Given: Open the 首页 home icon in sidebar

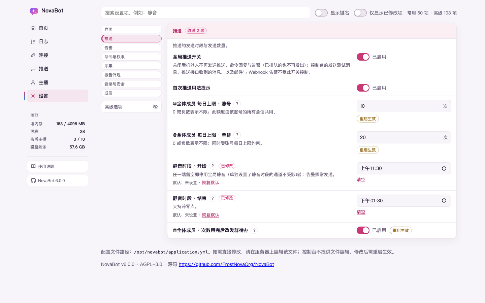Looking at the screenshot, I should pos(33,28).
